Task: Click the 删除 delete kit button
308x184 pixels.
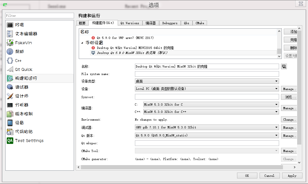Action: click(290, 48)
